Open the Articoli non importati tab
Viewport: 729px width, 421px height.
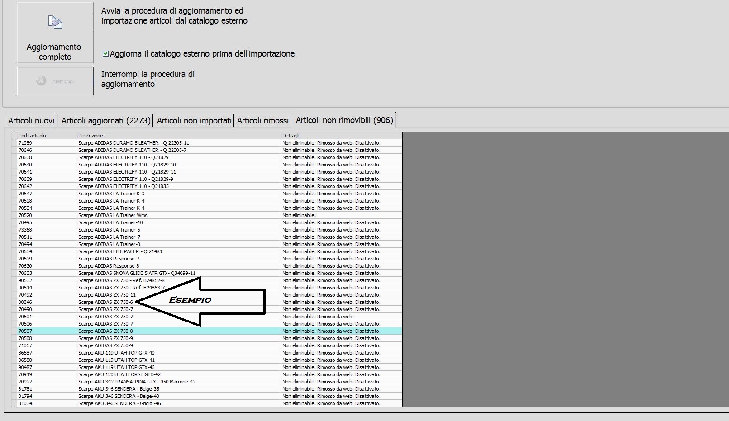pos(194,121)
